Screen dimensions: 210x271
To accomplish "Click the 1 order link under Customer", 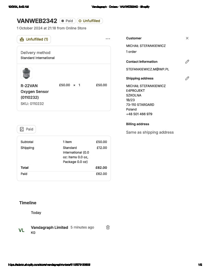I will pos(131,52).
